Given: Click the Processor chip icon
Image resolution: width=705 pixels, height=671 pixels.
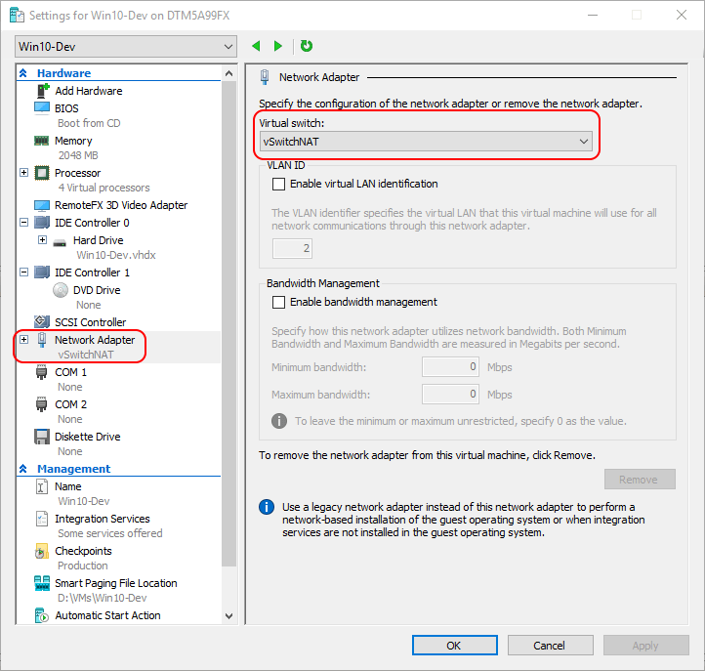Looking at the screenshot, I should tap(42, 173).
